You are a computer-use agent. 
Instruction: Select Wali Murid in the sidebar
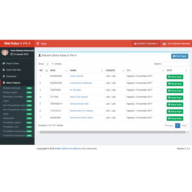[12, 76]
